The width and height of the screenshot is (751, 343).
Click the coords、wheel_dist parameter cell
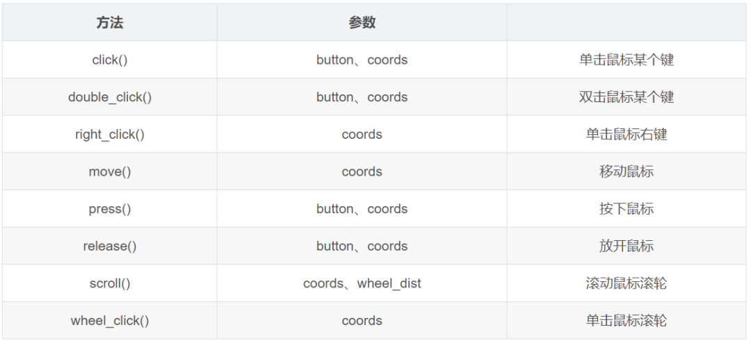[362, 283]
